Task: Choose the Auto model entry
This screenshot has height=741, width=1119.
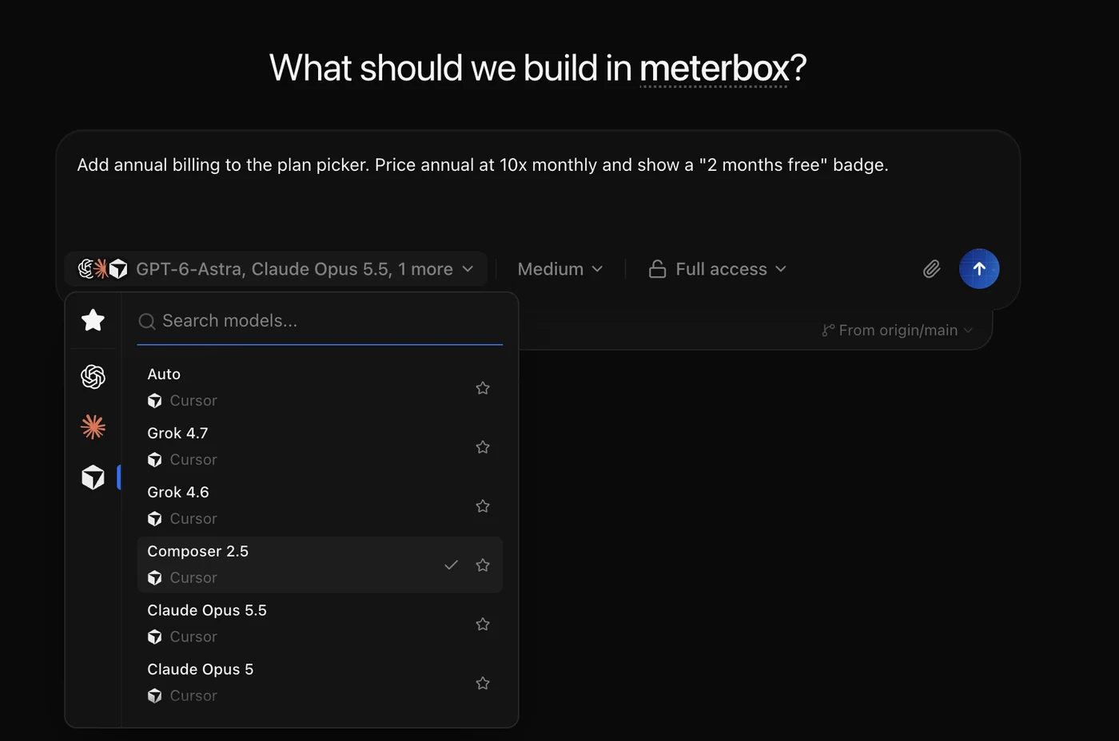Action: 320,387
